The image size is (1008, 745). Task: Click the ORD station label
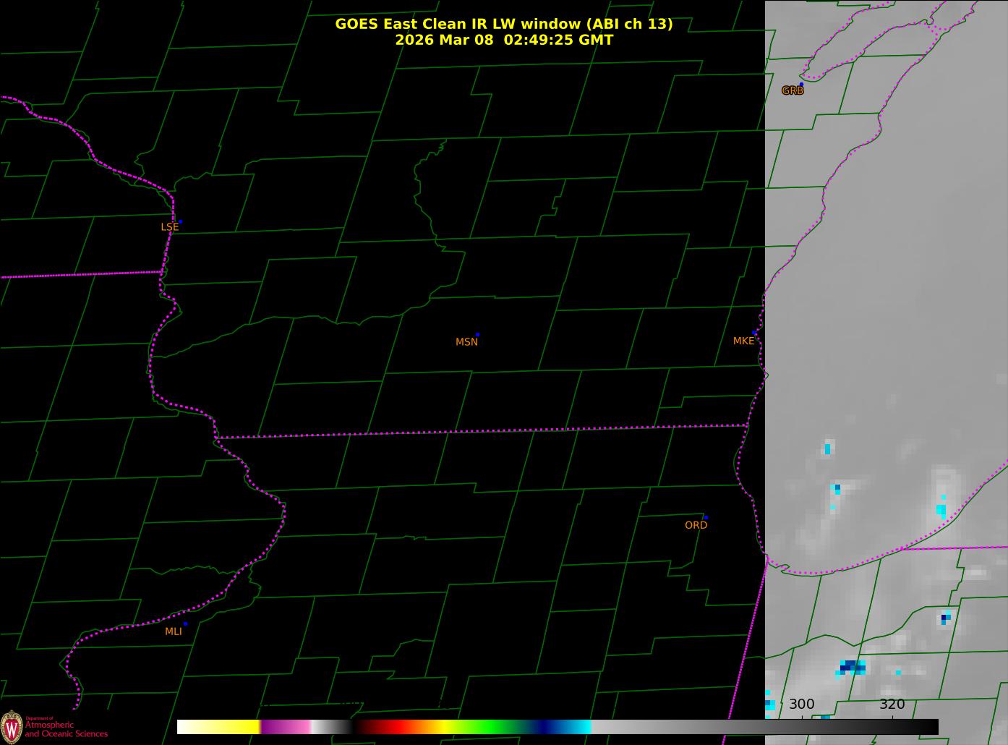696,525
